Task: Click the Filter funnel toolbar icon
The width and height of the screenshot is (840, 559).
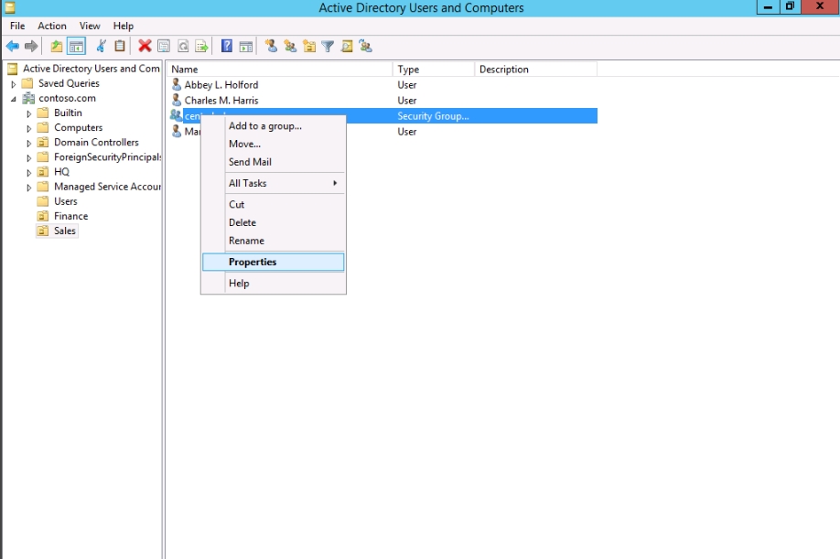Action: pyautogui.click(x=328, y=46)
